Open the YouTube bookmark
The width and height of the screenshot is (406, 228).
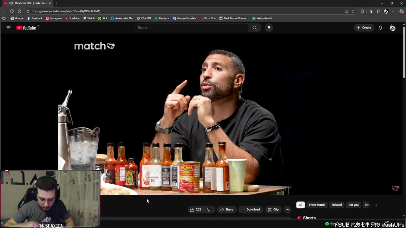coord(72,18)
